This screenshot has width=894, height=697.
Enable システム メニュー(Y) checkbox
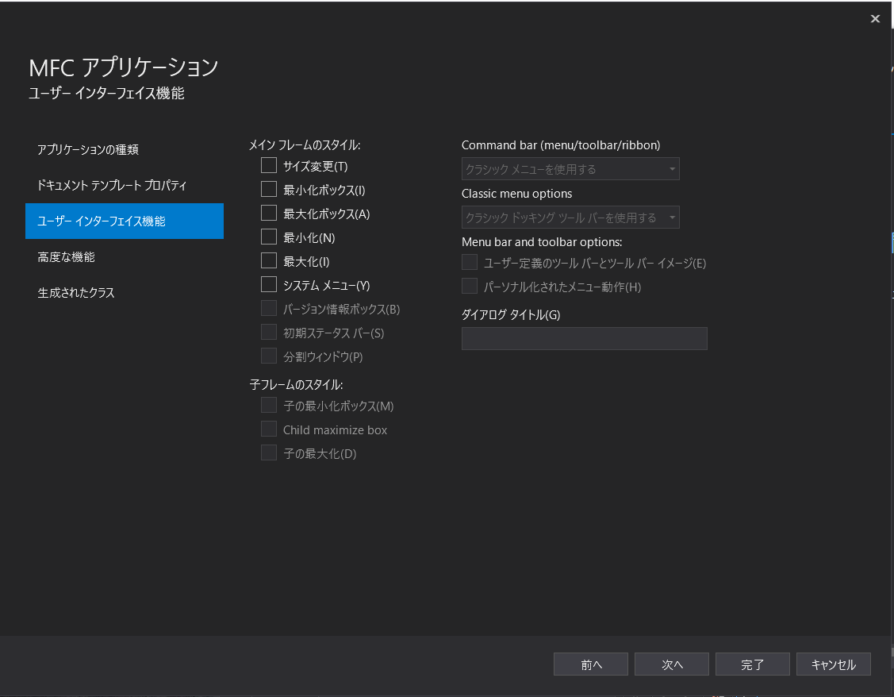269,285
